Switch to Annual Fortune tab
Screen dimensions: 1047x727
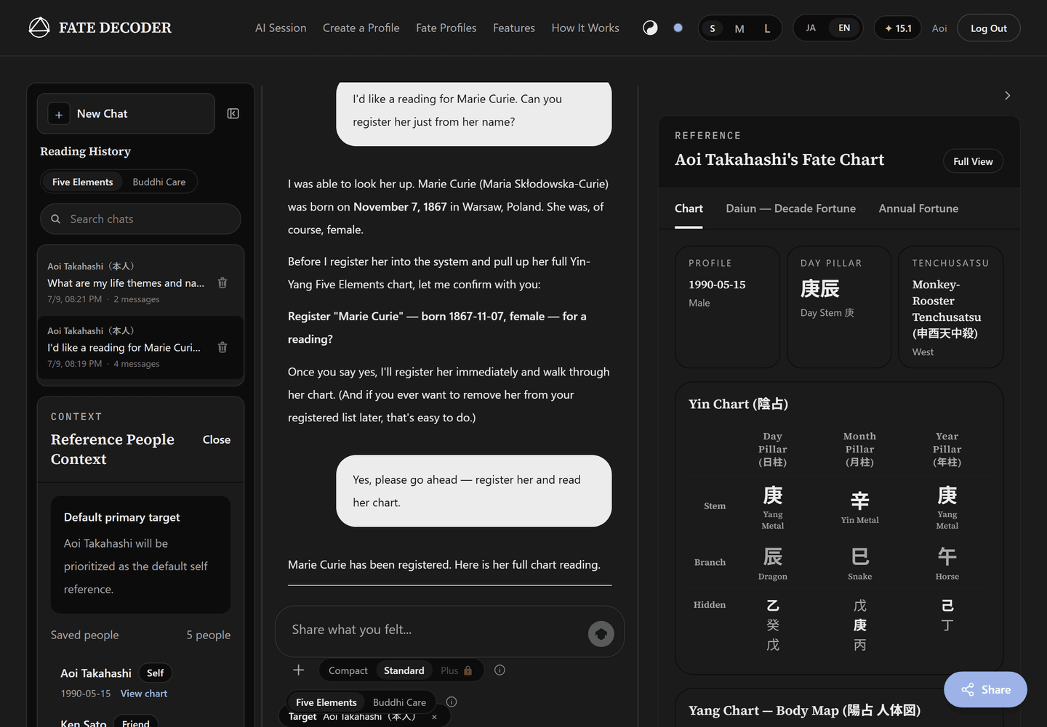pyautogui.click(x=918, y=208)
